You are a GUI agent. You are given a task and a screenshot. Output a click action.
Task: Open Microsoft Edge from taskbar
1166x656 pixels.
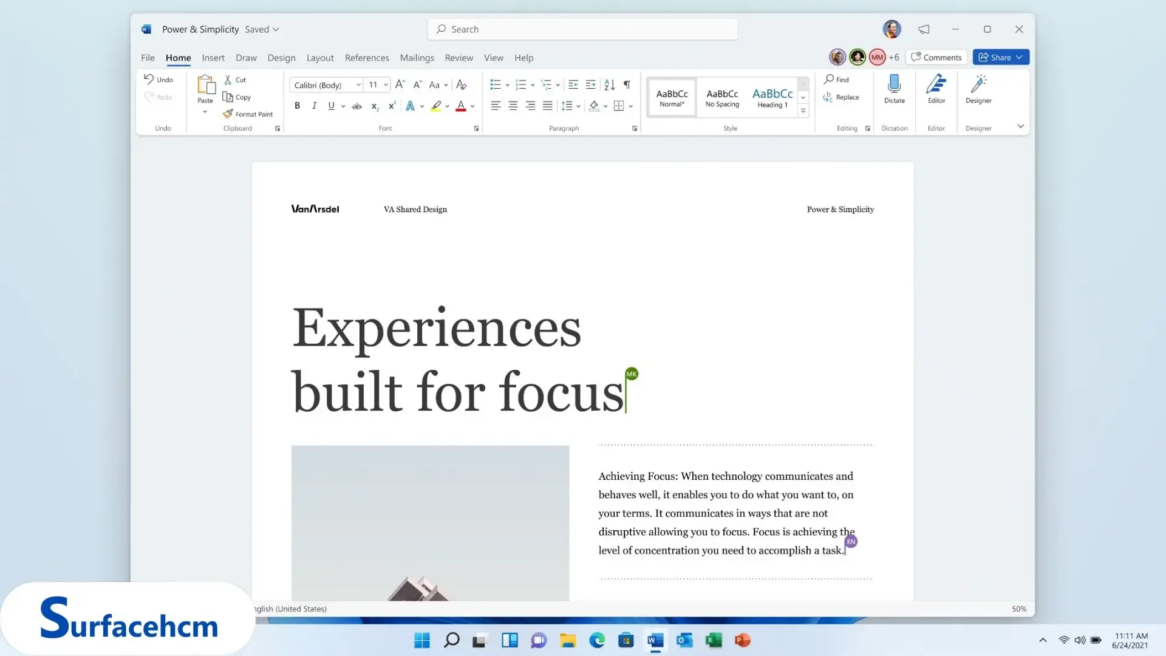597,640
